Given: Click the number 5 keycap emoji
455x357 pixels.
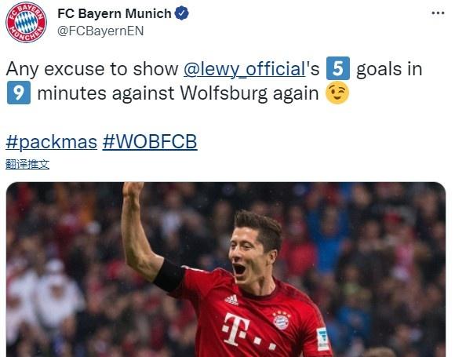Looking at the screenshot, I should (338, 68).
